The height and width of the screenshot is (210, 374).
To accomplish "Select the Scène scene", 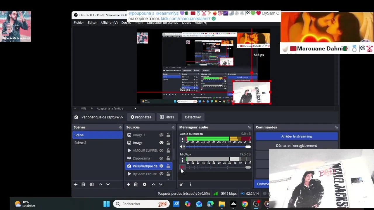I will click(x=97, y=135).
